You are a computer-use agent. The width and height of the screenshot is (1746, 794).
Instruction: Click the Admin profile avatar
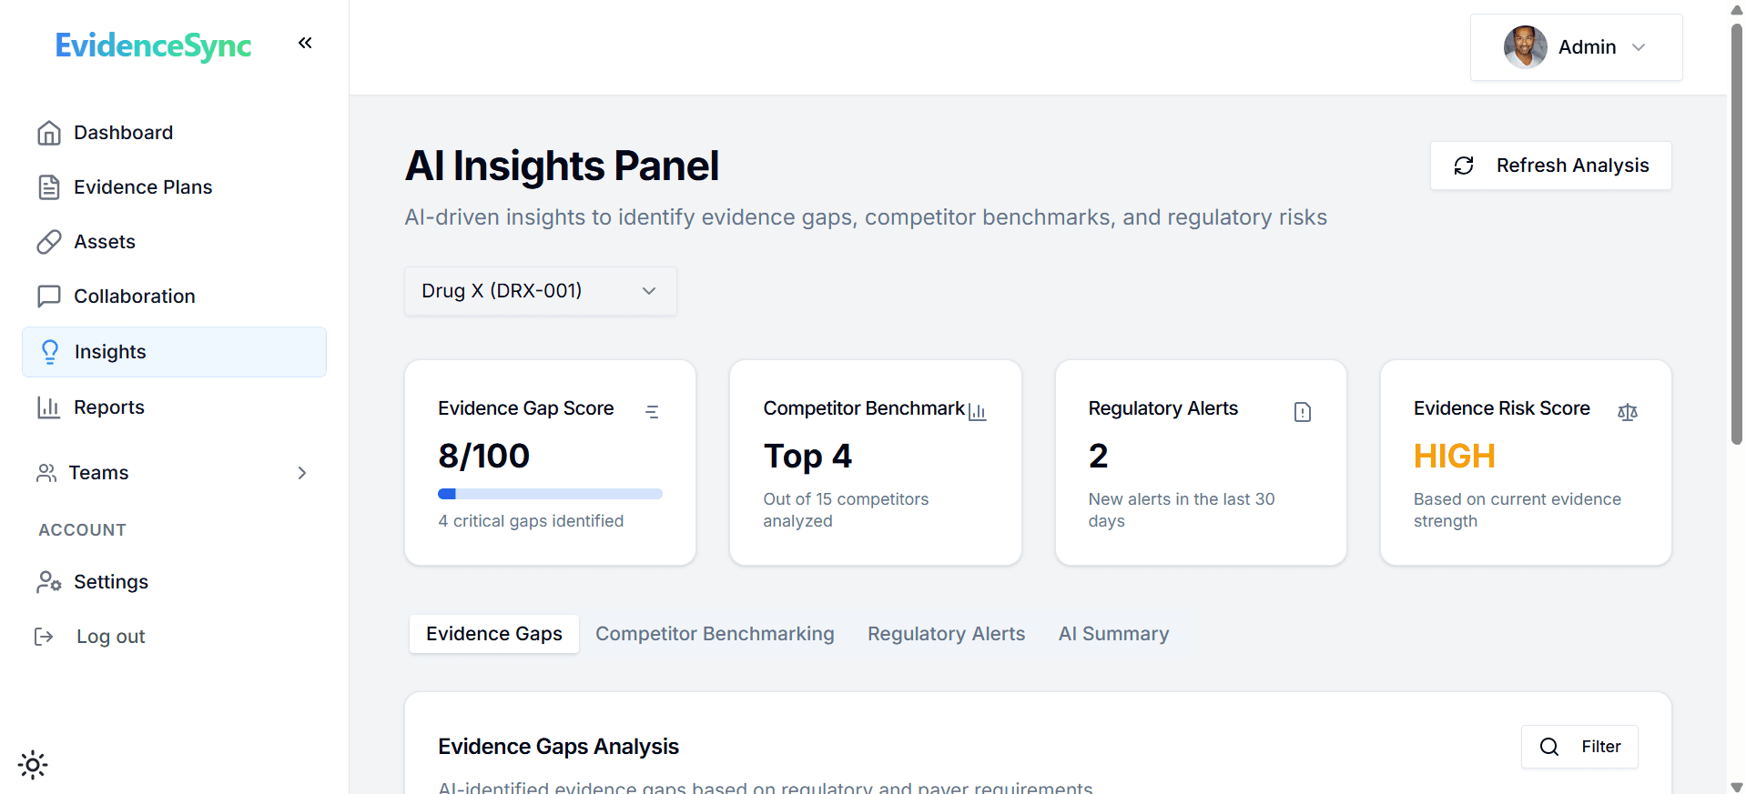[1525, 47]
